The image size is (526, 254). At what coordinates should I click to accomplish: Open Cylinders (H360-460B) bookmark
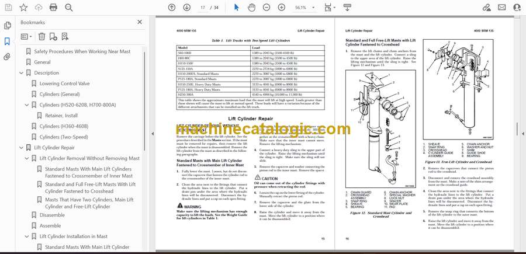pos(64,126)
